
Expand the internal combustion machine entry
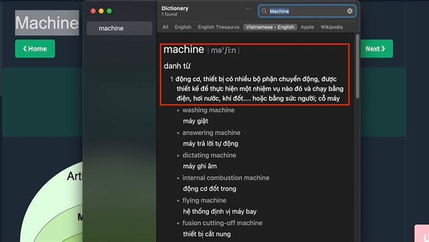pos(178,178)
